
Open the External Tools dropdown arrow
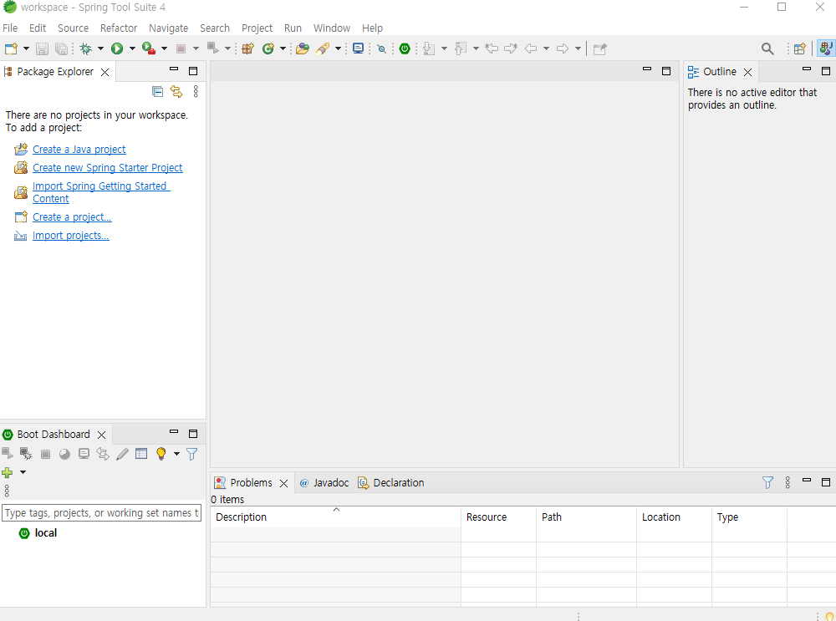coord(164,48)
